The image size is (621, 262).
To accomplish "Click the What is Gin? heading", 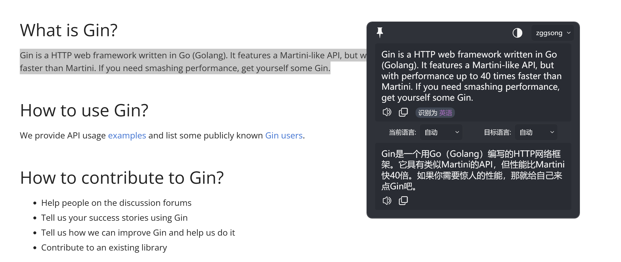I will point(69,30).
